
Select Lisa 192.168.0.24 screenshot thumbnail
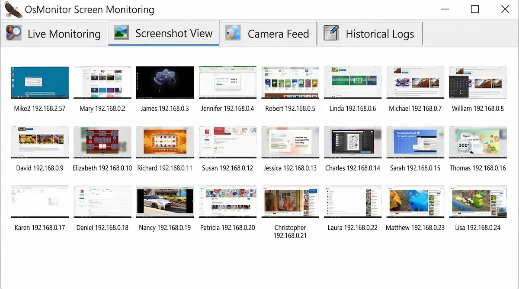pyautogui.click(x=477, y=201)
